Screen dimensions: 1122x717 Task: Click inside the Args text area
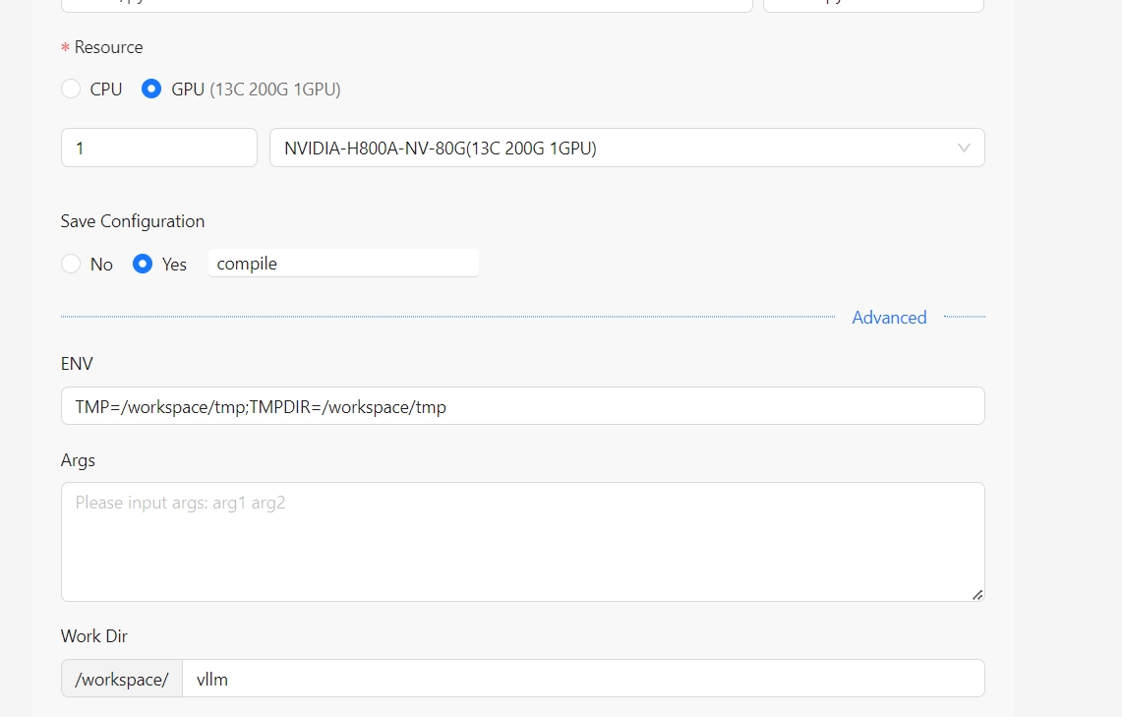522,542
